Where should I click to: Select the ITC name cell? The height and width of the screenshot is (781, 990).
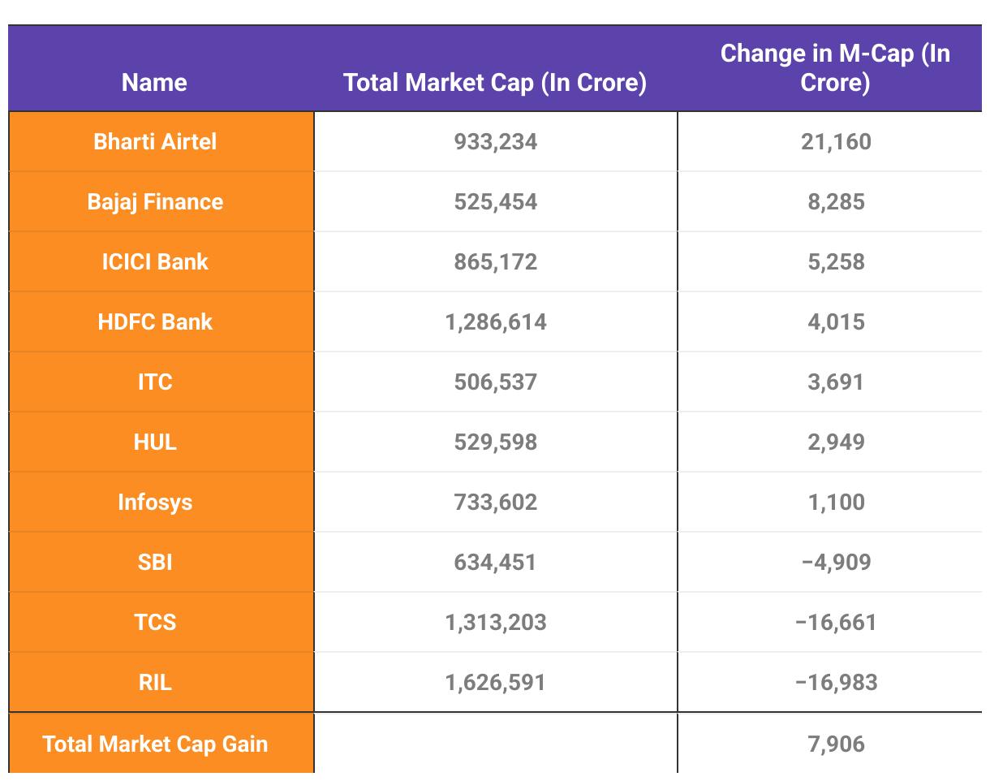pyautogui.click(x=155, y=382)
